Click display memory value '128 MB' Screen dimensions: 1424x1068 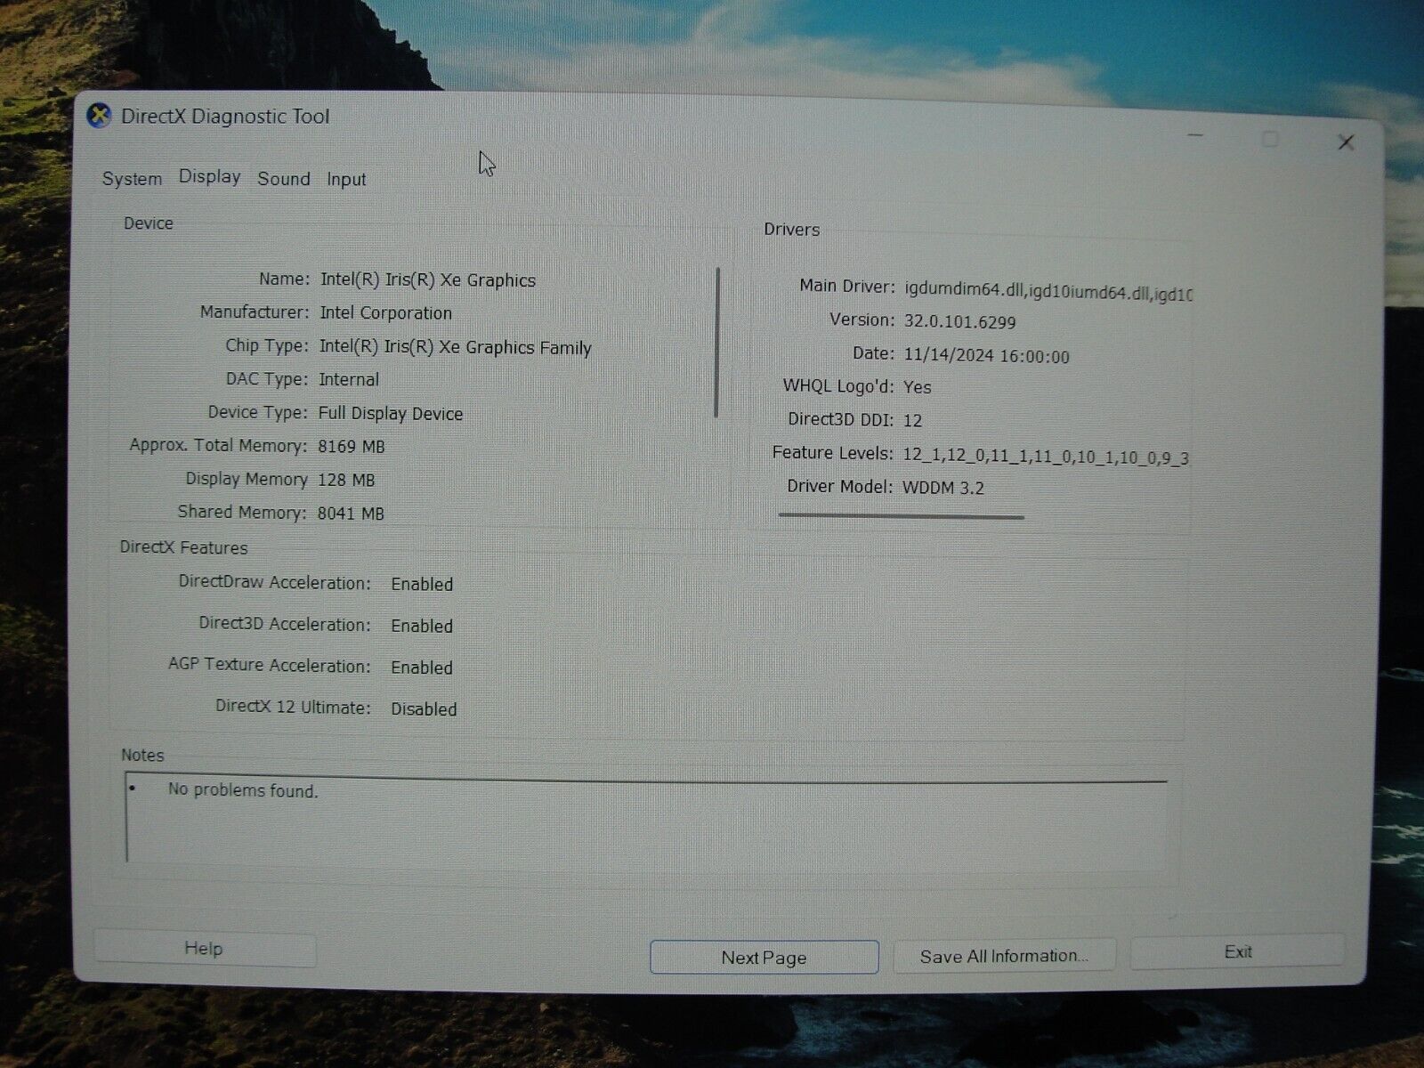(x=346, y=481)
